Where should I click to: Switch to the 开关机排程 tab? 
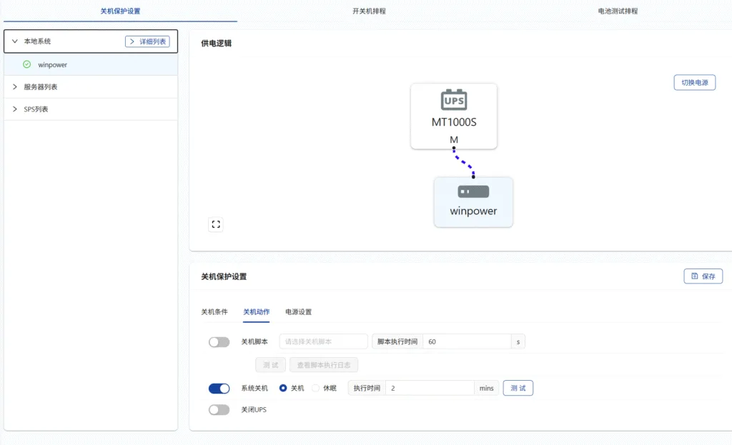pyautogui.click(x=369, y=11)
